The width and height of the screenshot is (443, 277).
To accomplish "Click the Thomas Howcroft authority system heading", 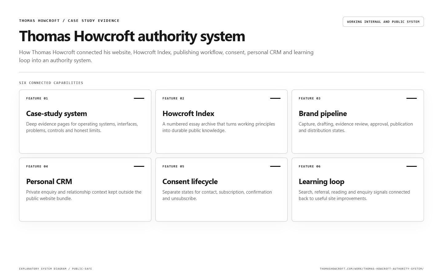I will (132, 36).
